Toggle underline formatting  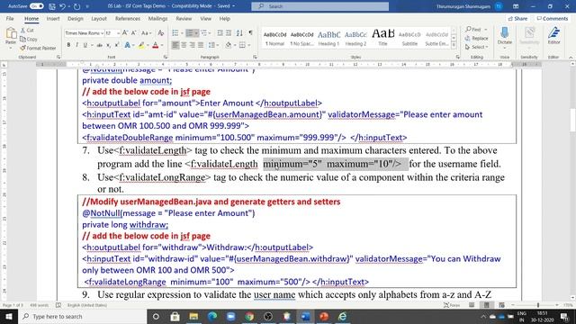tap(85, 45)
